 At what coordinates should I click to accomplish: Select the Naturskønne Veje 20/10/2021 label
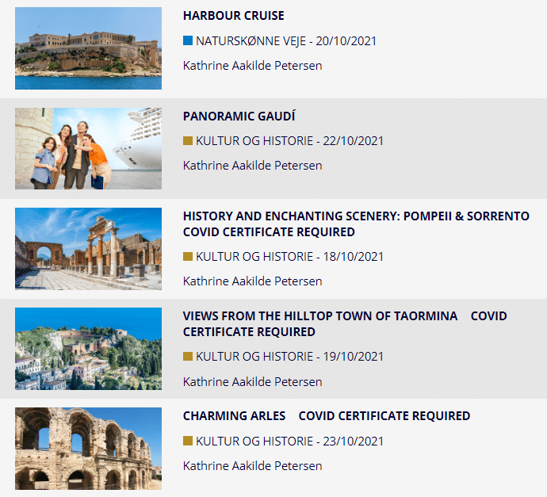coord(286,40)
